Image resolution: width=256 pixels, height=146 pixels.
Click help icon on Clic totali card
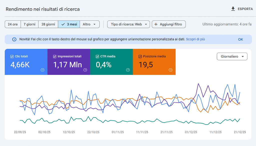[42, 70]
